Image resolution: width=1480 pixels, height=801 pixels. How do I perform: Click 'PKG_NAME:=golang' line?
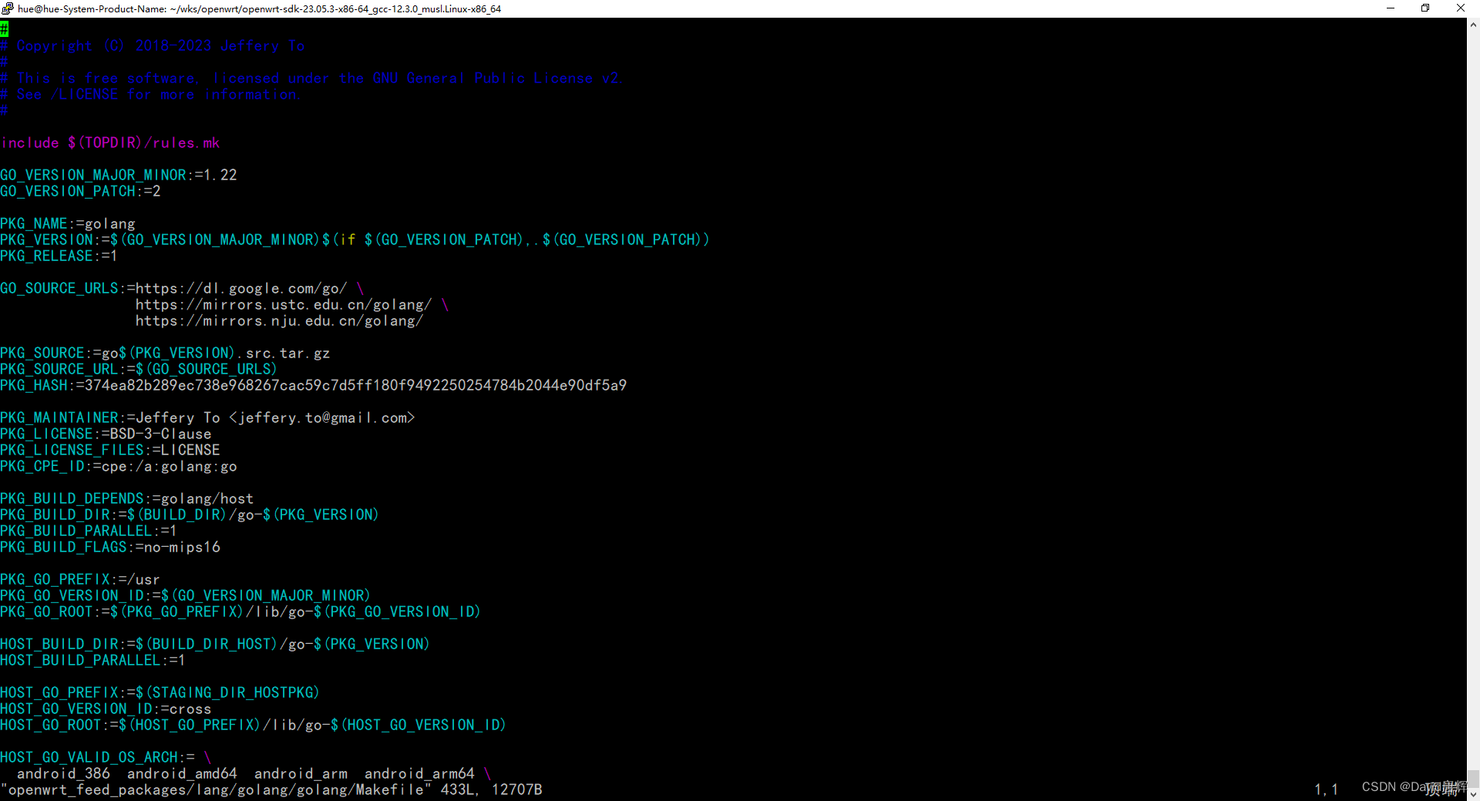(68, 224)
